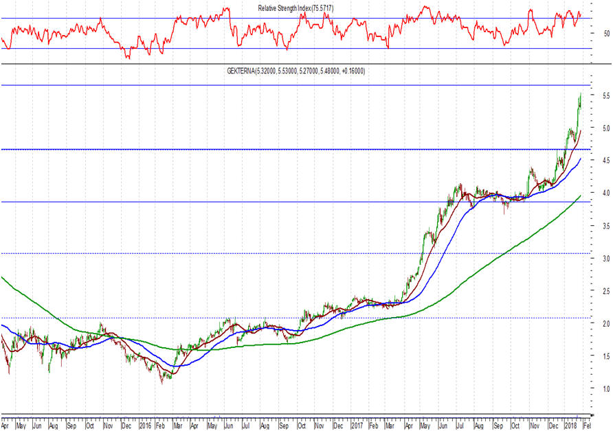Click the 2.0 price axis label

[x=606, y=324]
